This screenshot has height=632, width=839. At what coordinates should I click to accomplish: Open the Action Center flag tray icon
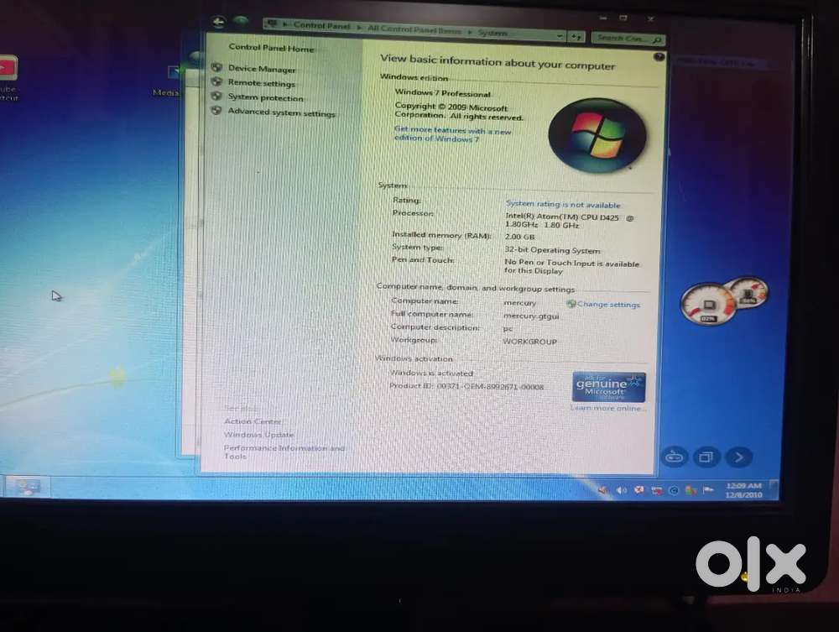point(707,490)
